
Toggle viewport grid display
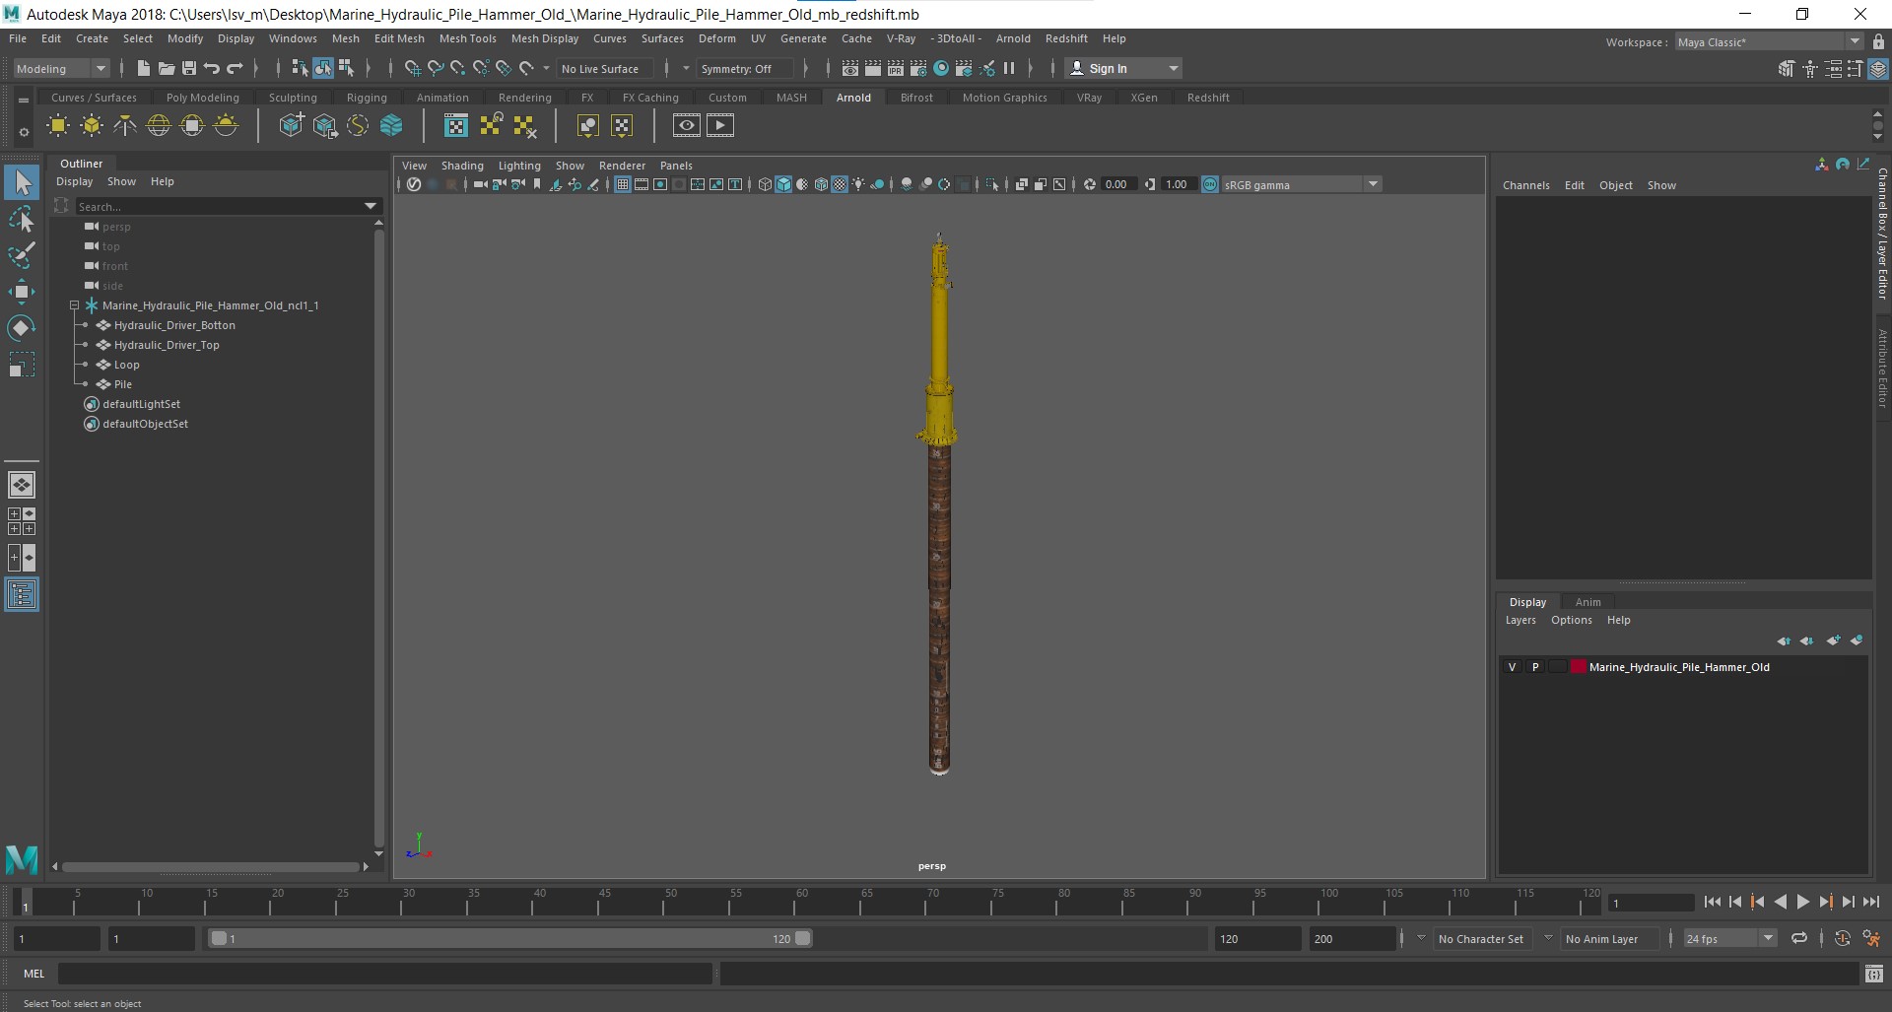[x=623, y=184]
